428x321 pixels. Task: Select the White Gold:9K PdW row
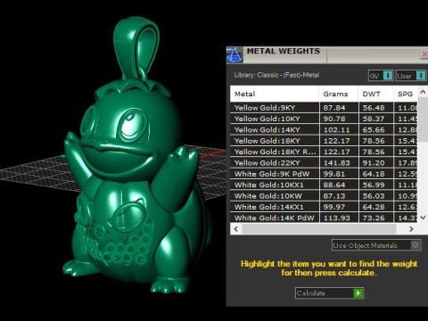point(324,174)
